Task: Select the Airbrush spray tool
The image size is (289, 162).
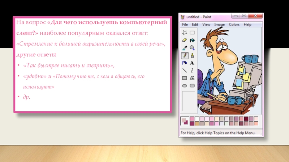Action: tap(185, 63)
